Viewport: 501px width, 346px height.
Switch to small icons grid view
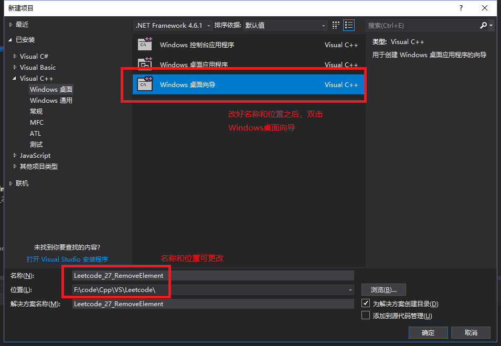click(336, 25)
